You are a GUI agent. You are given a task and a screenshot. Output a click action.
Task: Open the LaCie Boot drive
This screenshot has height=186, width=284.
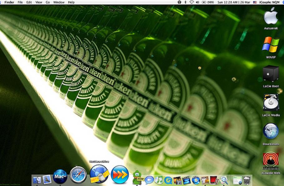point(271,74)
